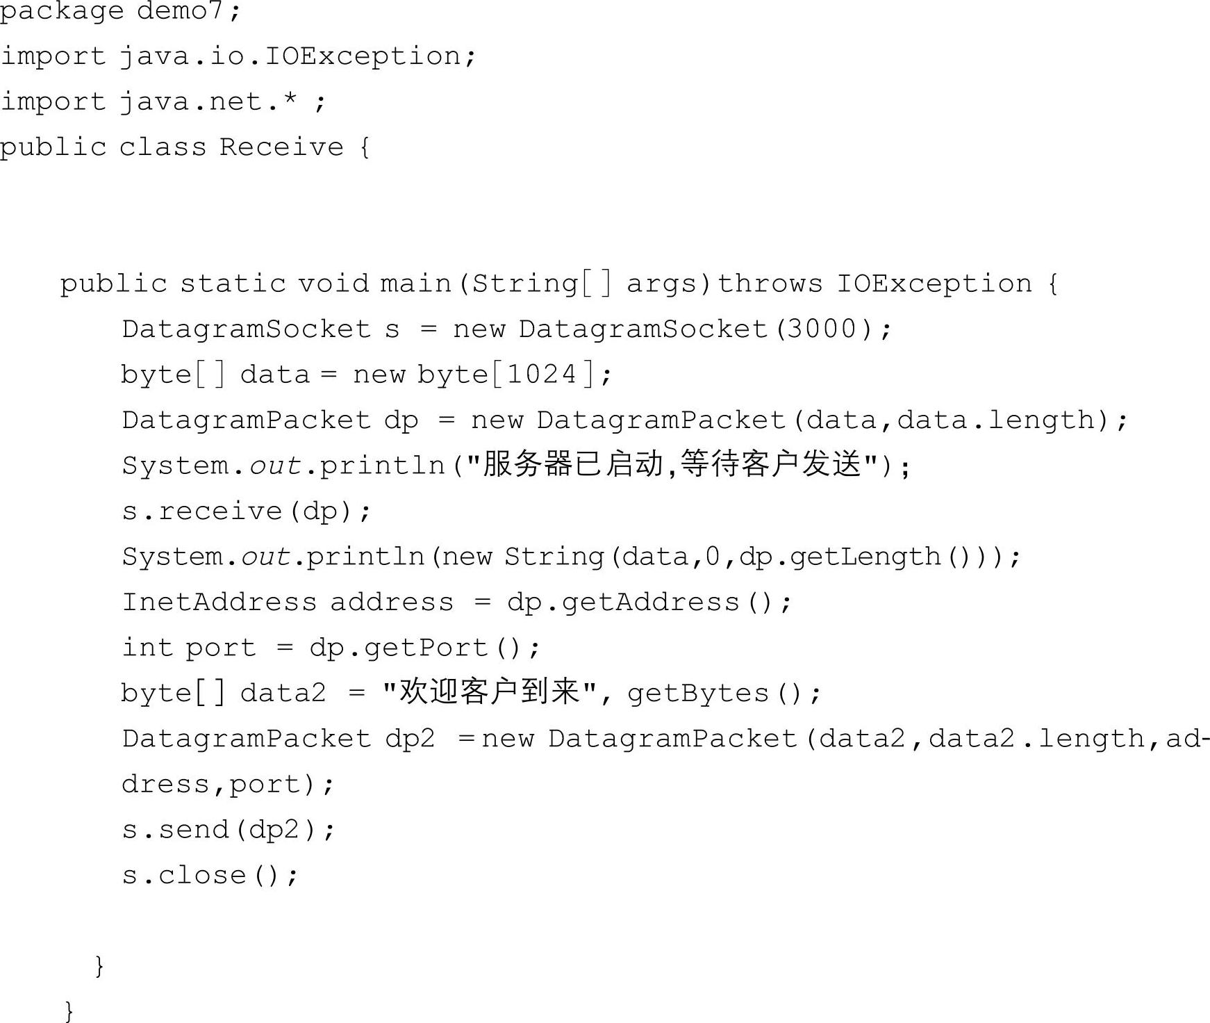The height and width of the screenshot is (1023, 1210).
Task: Click the println line with 服务器已启动 string
Action: tap(515, 465)
